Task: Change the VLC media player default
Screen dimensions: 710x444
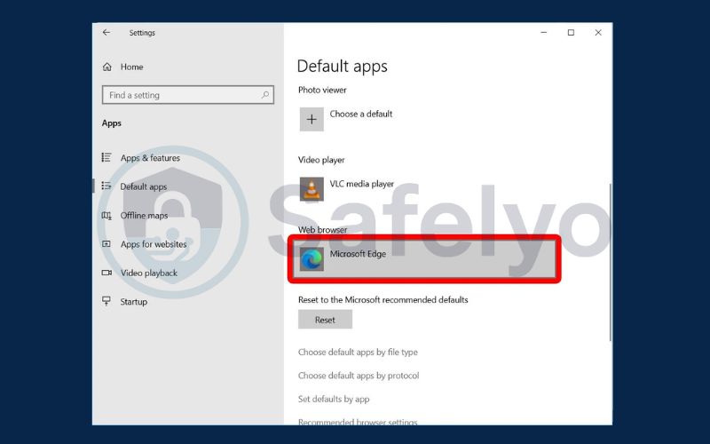Action: pos(362,184)
